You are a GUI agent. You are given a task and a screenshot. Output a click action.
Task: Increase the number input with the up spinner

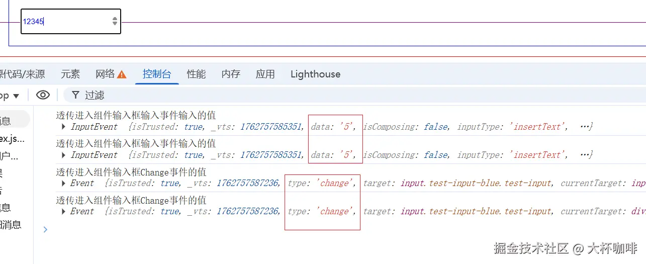coord(115,19)
